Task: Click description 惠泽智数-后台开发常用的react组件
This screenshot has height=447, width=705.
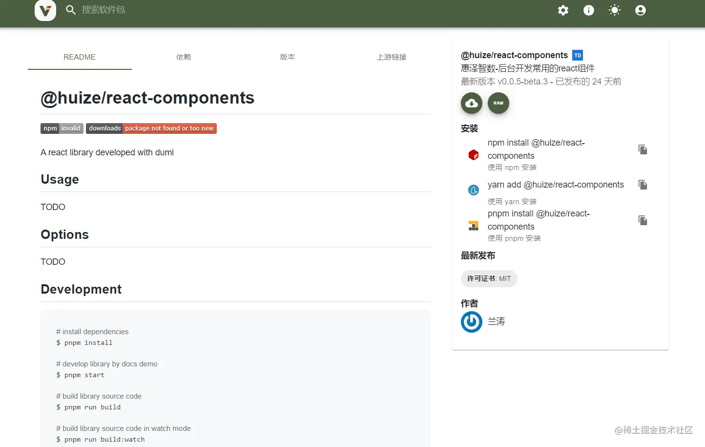Action: 528,68
